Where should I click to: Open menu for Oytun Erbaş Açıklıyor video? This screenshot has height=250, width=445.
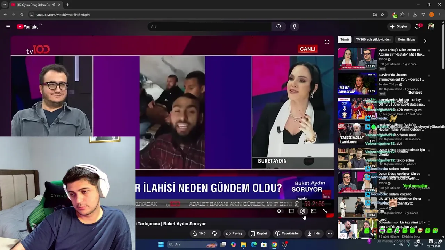[x=429, y=174]
